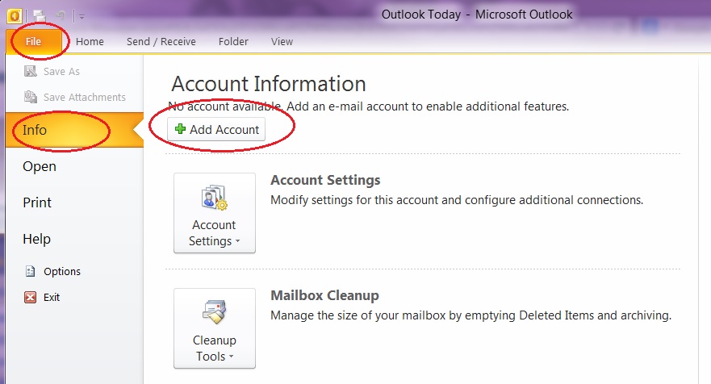Click the 'No account available' message text
The image size is (711, 384).
pos(368,106)
